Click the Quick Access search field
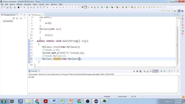This screenshot has width=185, height=104. tap(166, 11)
